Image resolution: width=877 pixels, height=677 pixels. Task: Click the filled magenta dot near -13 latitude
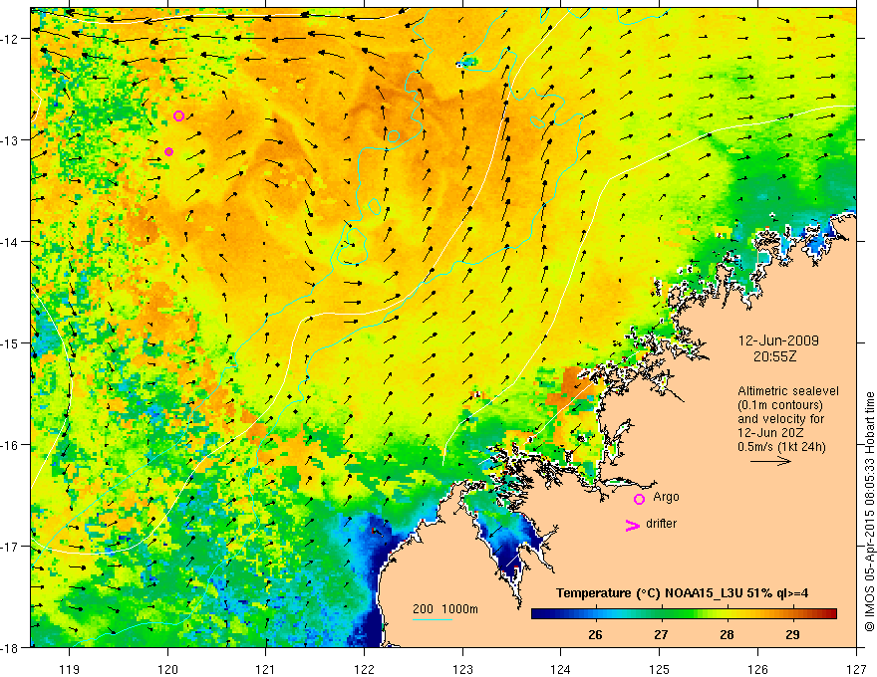coord(168,152)
